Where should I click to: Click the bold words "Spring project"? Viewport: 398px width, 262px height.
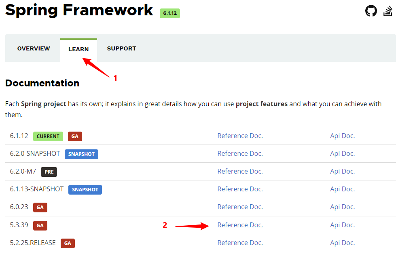coord(43,104)
